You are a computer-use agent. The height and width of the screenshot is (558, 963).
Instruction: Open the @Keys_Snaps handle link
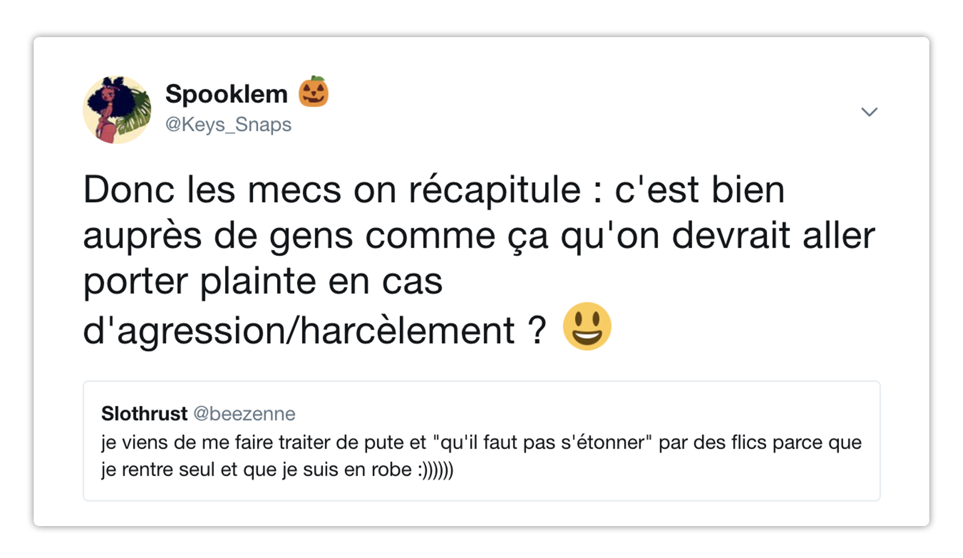(228, 124)
